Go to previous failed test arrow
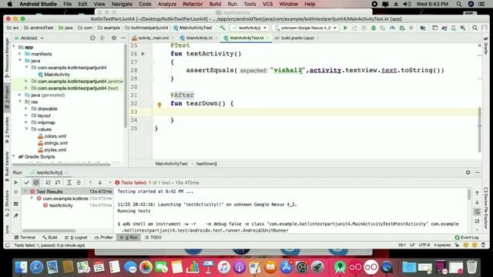This screenshot has width=493, height=277. (91, 182)
